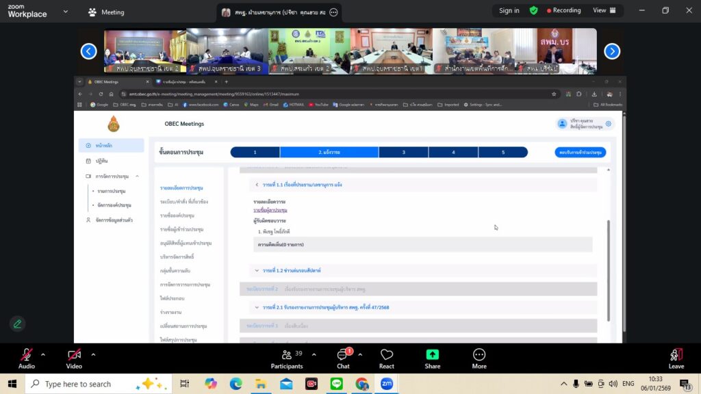Open the View layout dropdown

point(604,10)
